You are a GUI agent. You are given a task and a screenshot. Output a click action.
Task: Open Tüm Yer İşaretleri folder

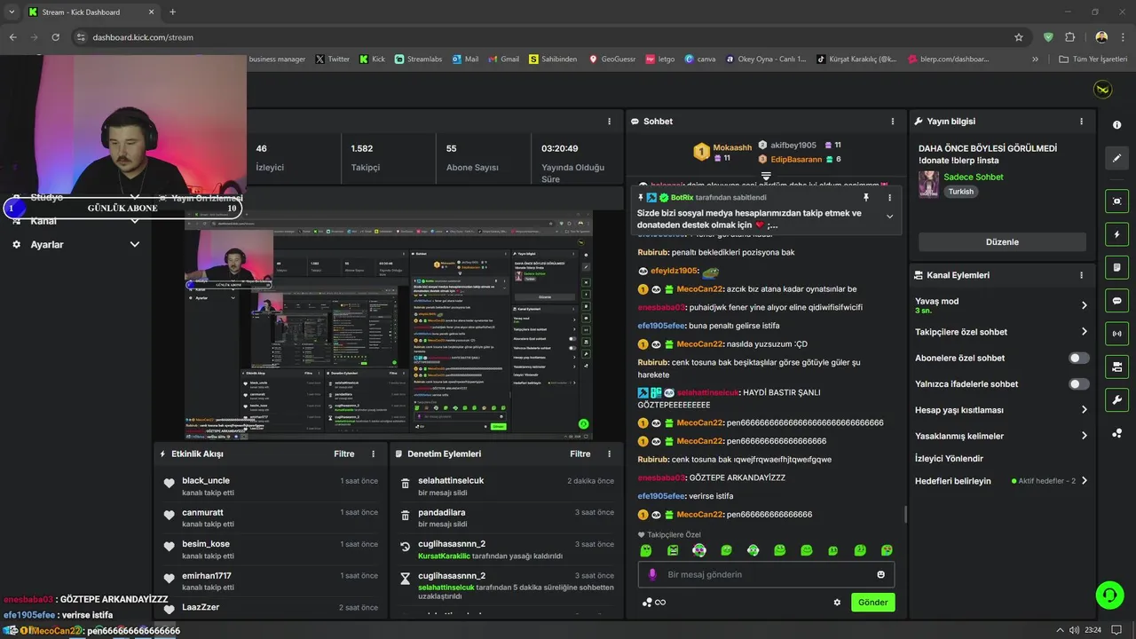tap(1093, 59)
